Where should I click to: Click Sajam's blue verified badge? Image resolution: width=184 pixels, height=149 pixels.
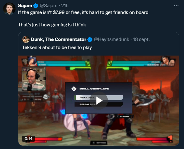coord(36,6)
